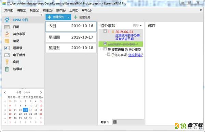The image size is (205, 132).
Task: Open the 编辑(E) menu
Action: pyautogui.click(x=22, y=10)
